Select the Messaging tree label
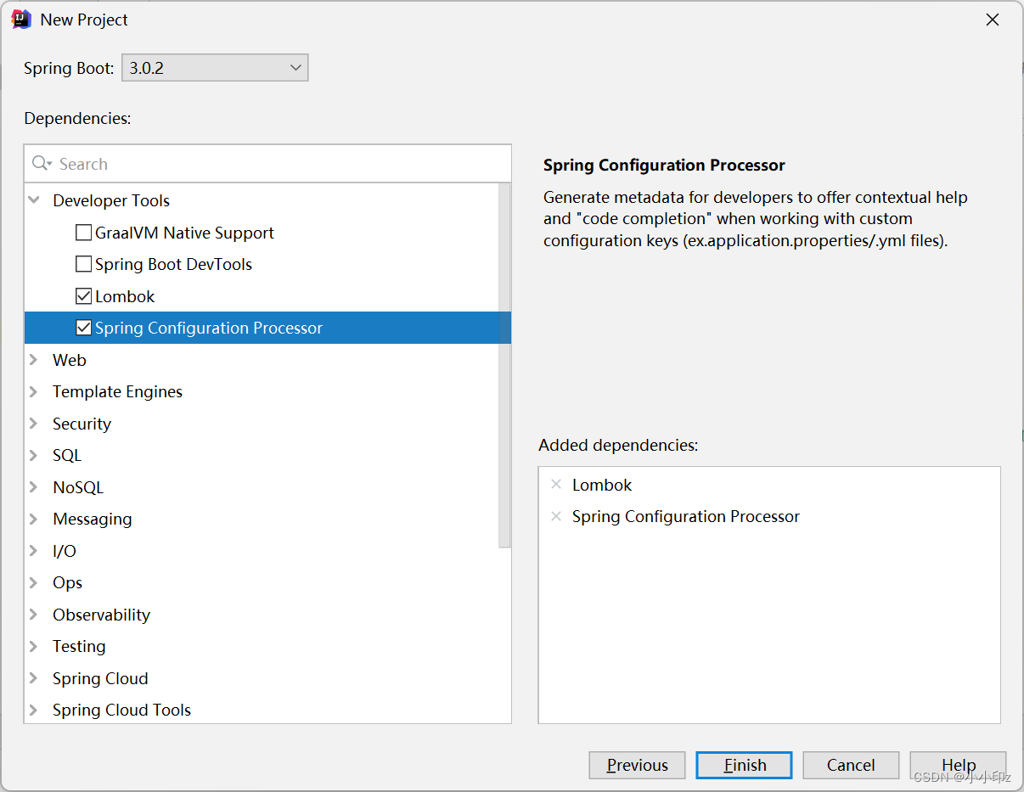Viewport: 1024px width, 792px height. (x=93, y=519)
